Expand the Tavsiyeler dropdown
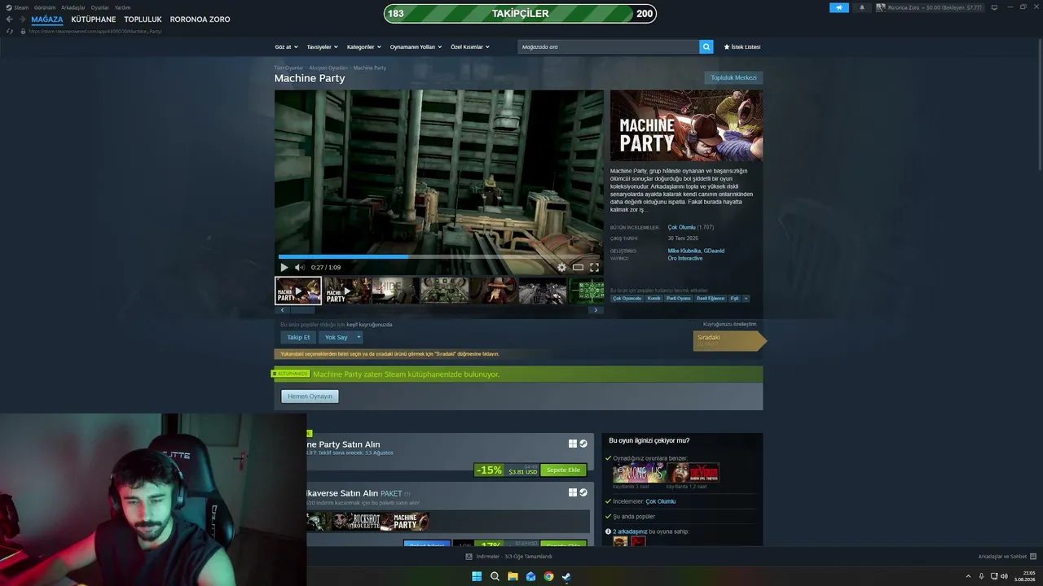Image resolution: width=1043 pixels, height=586 pixels. point(323,47)
